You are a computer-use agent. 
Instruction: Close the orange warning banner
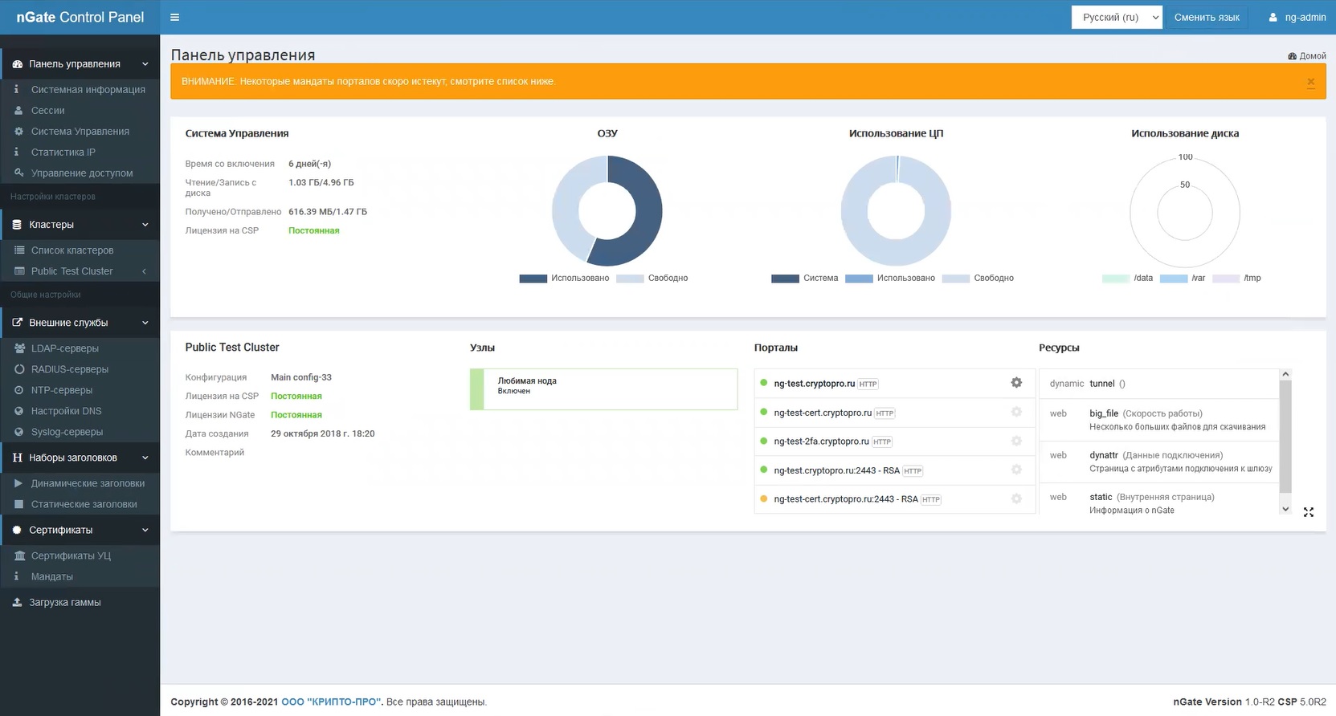point(1310,82)
